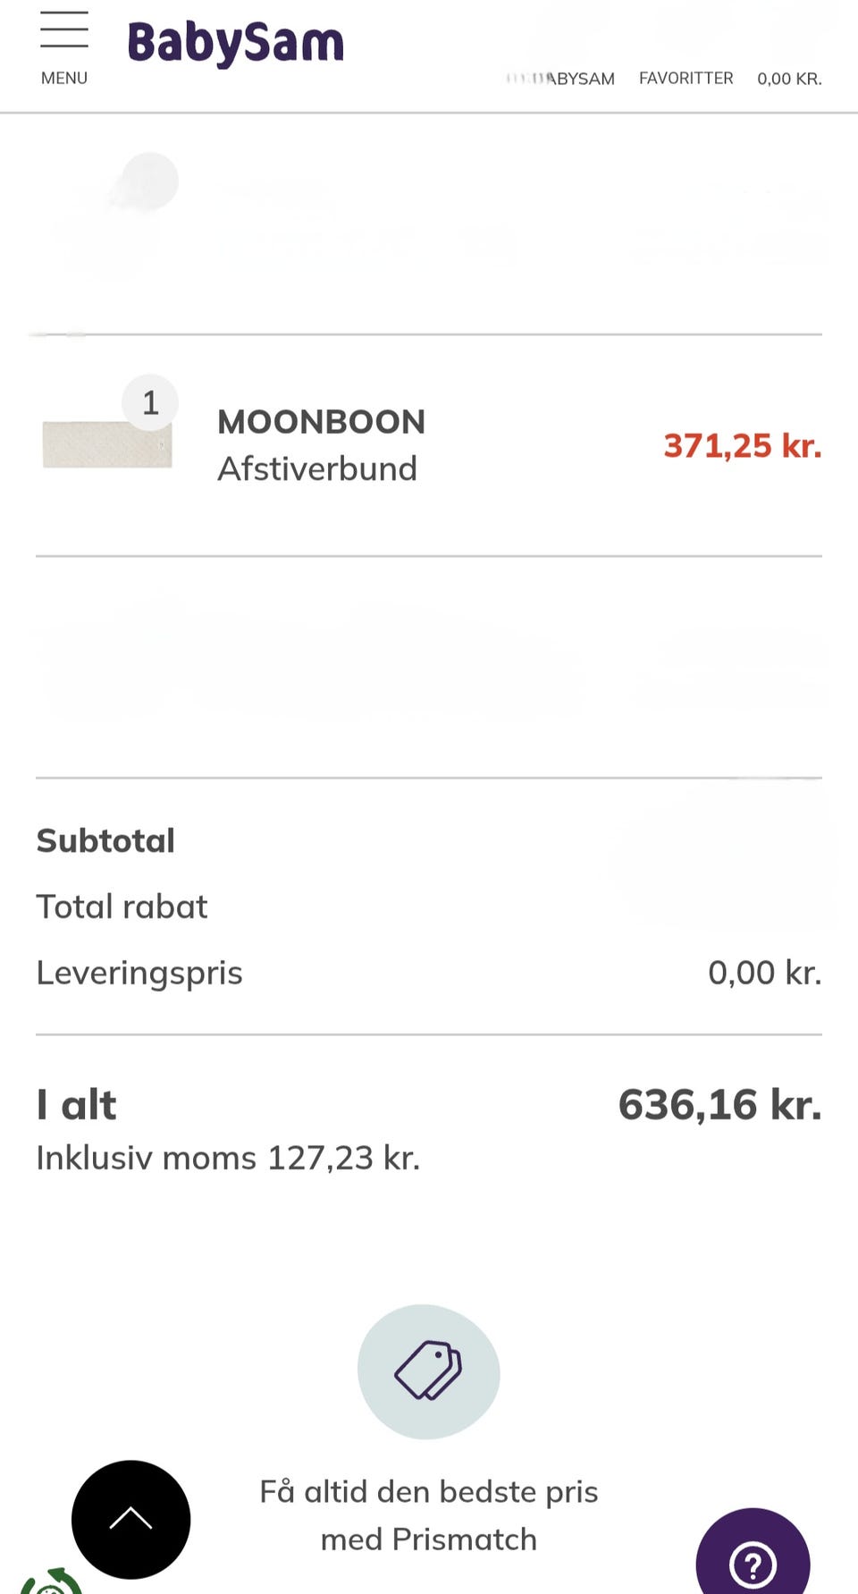Click the Afstiverbund product thumbnail
Viewport: 858px width, 1594px height.
[107, 444]
